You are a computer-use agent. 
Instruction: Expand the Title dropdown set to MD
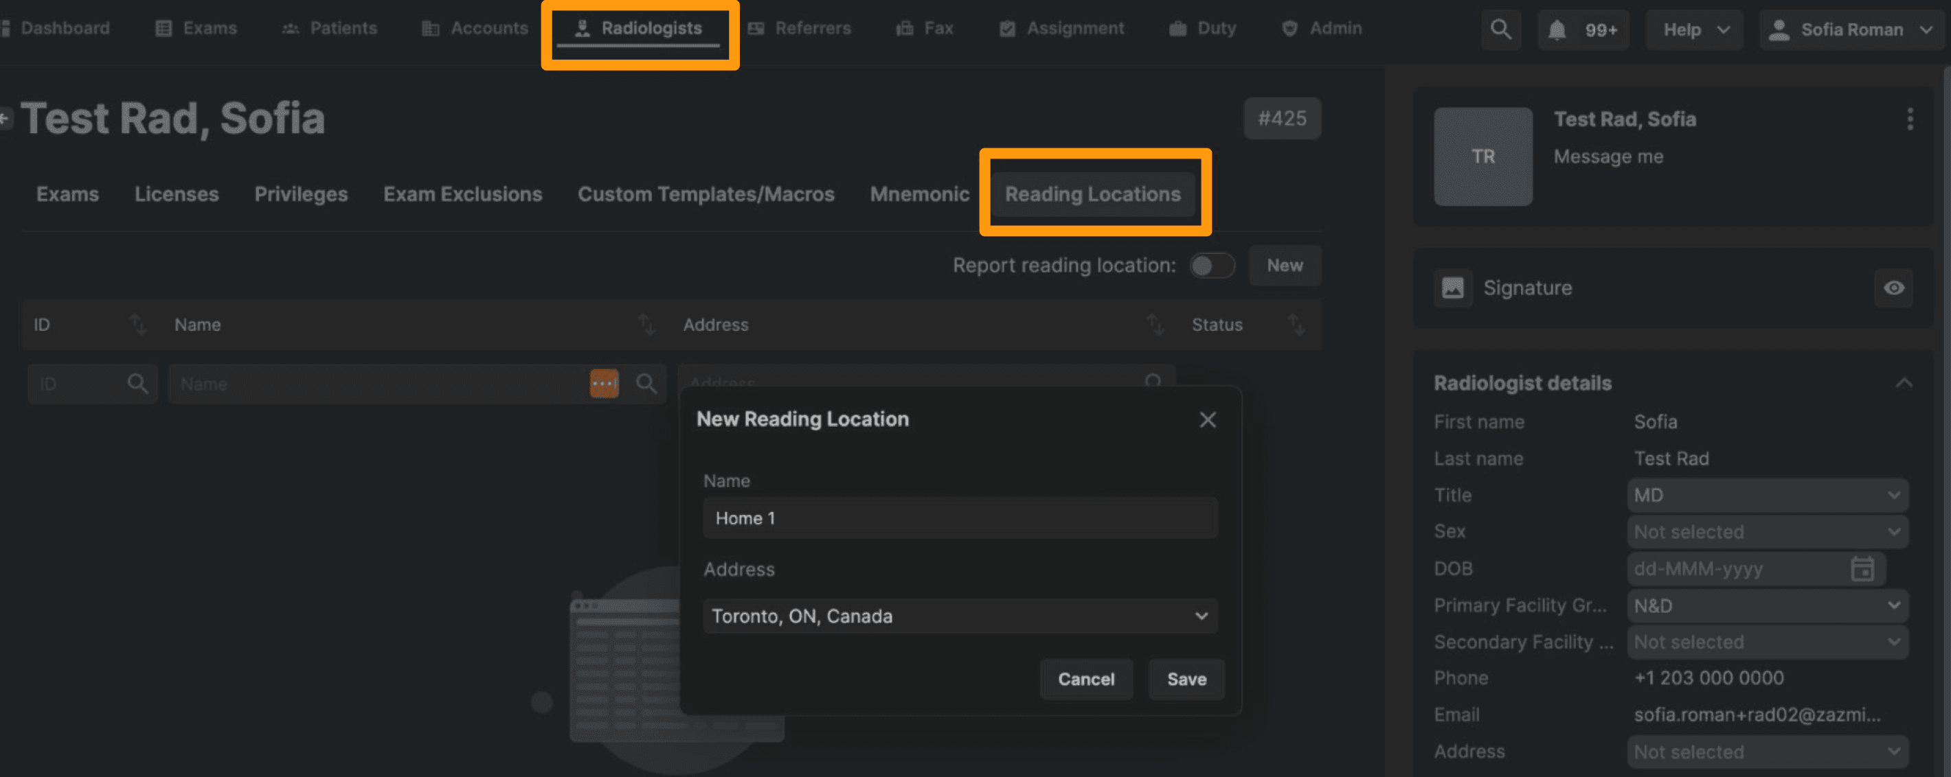pyautogui.click(x=1766, y=495)
